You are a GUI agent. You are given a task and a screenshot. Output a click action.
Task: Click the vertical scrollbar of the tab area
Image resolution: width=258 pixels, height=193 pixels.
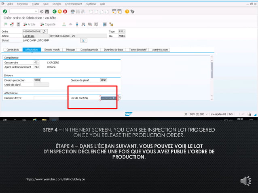[212, 70]
